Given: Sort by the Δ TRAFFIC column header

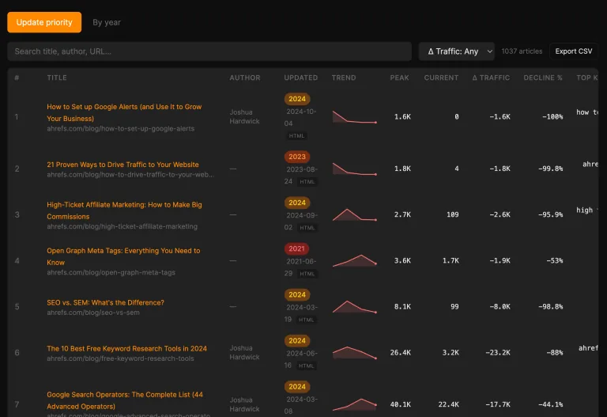Looking at the screenshot, I should 491,78.
